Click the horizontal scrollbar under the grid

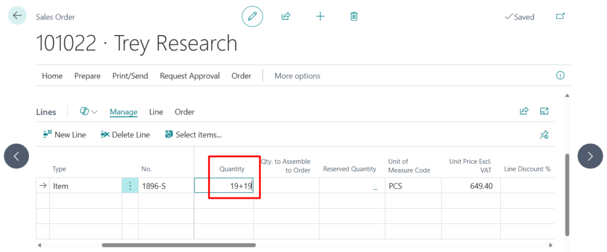(x=178, y=245)
